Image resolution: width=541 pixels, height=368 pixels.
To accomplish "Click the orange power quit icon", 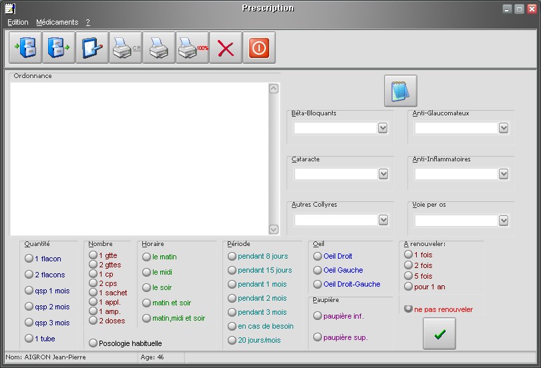I will click(259, 48).
